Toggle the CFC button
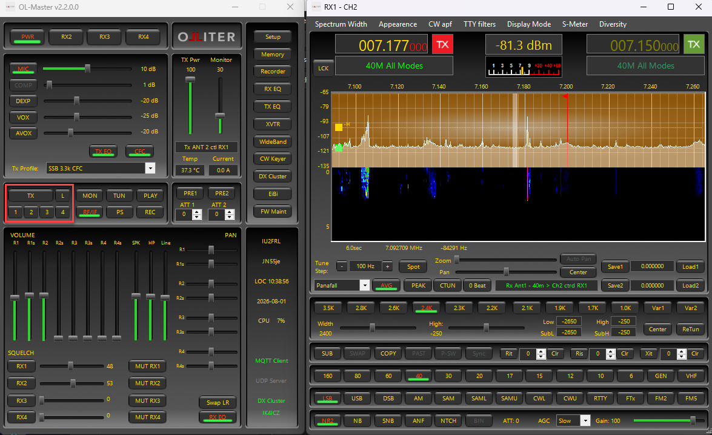 point(140,151)
